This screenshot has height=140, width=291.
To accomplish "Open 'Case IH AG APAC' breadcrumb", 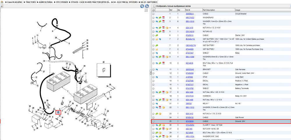I will click(x=15, y=2).
